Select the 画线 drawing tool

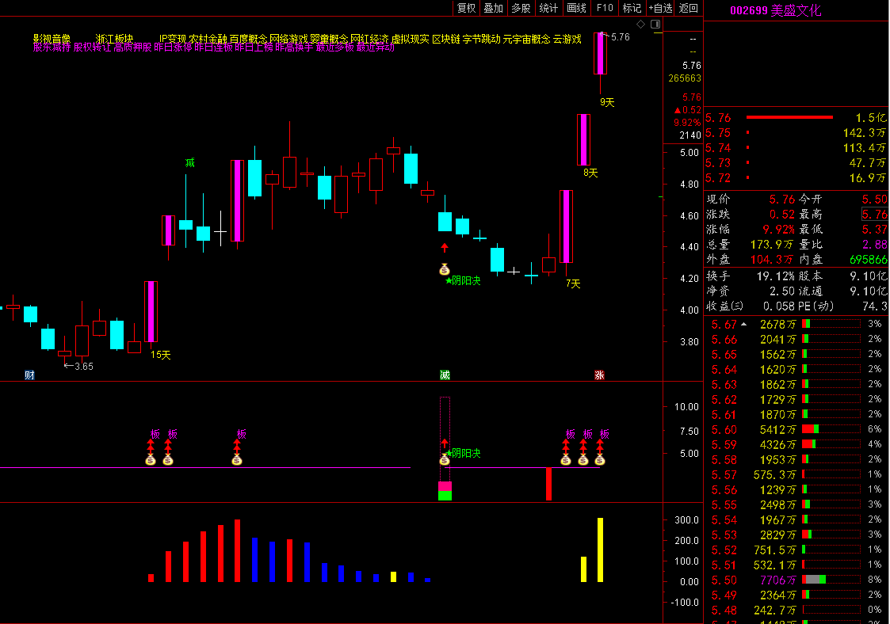click(x=576, y=8)
